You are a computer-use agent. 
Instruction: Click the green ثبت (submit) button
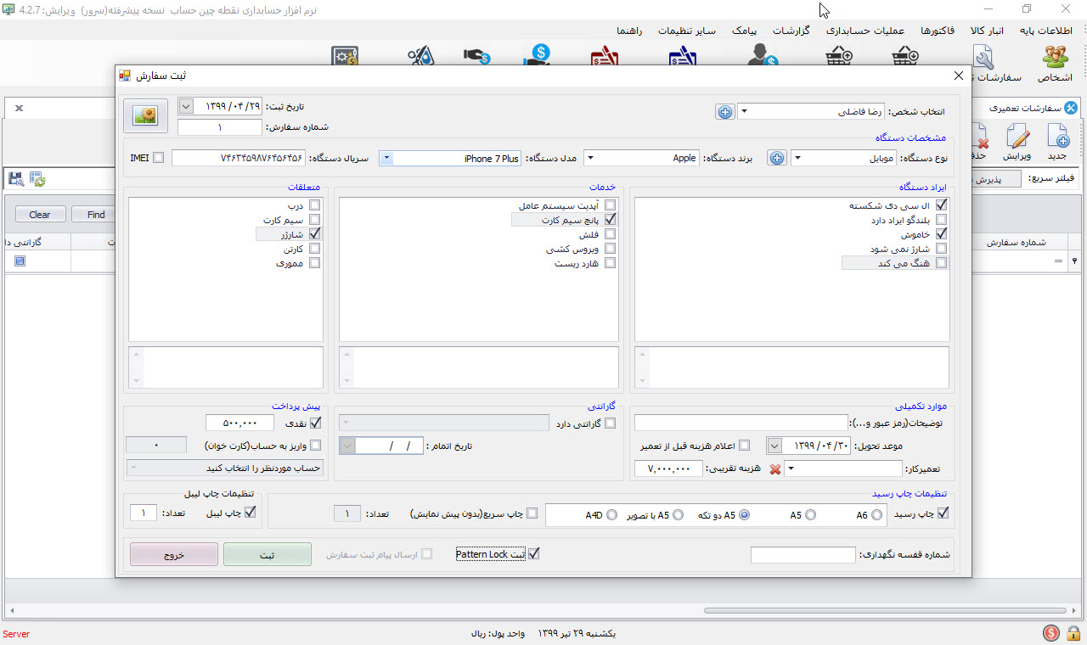[267, 554]
